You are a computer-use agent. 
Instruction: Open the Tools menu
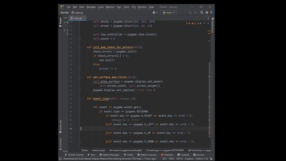(x=126, y=7)
